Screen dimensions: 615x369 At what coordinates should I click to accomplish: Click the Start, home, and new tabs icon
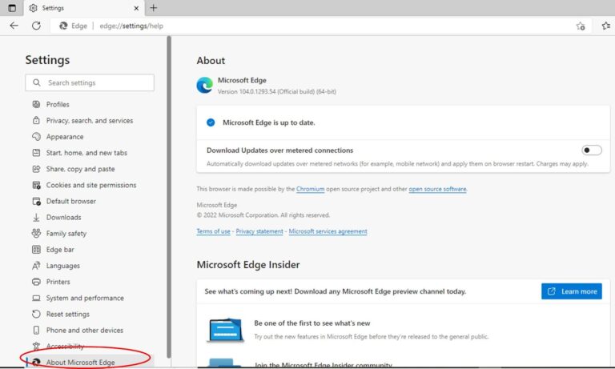pyautogui.click(x=36, y=153)
